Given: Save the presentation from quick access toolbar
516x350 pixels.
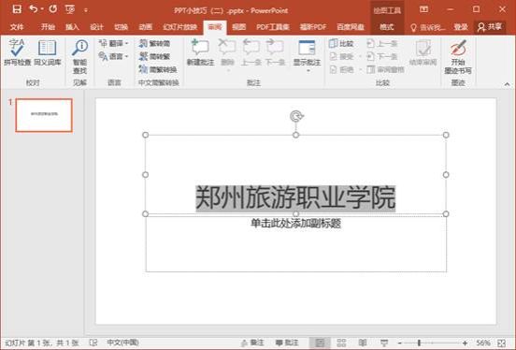Looking at the screenshot, I should [x=17, y=9].
